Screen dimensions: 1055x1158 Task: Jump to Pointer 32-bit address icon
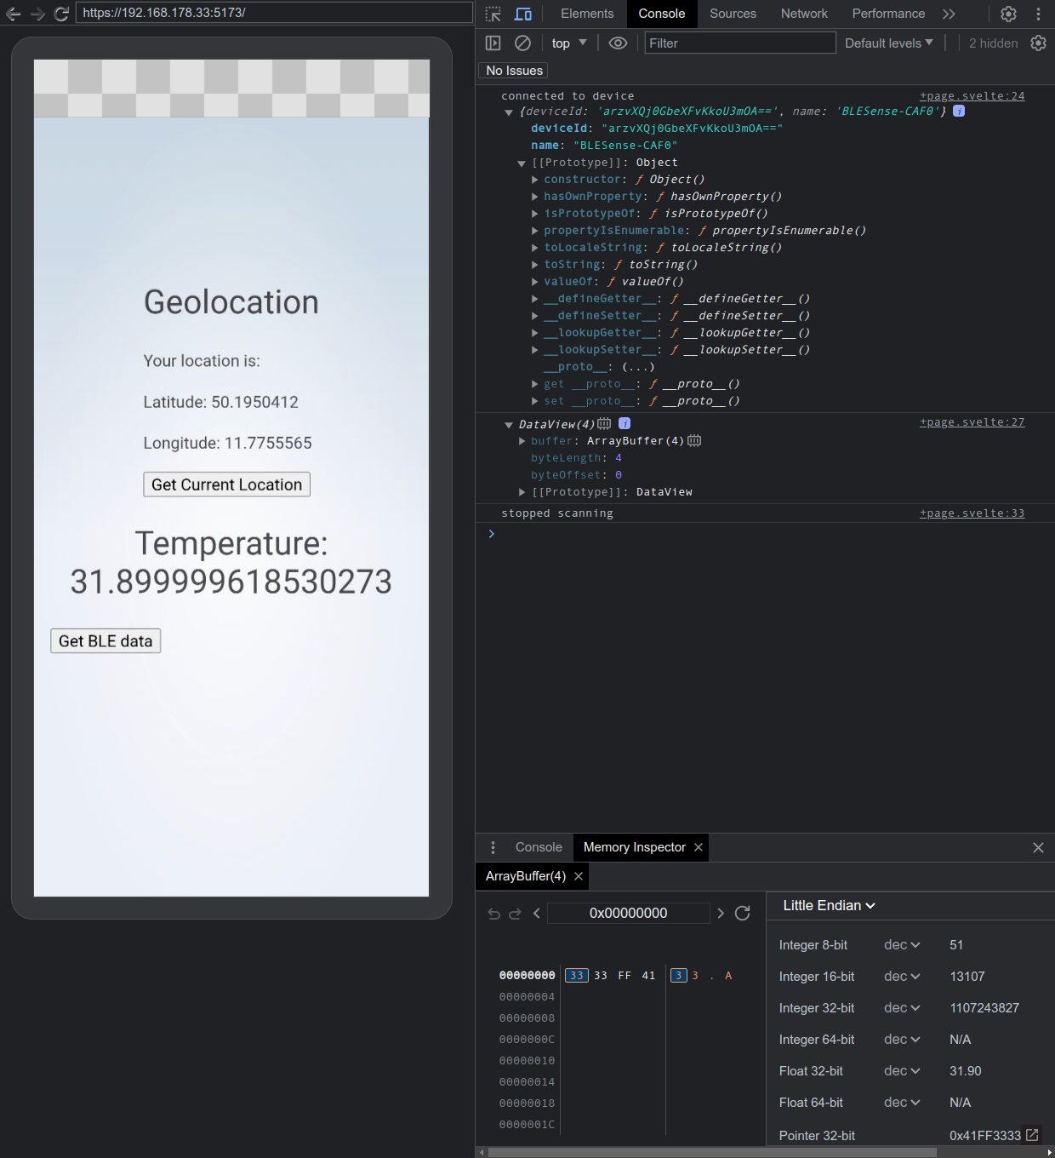(1032, 1135)
